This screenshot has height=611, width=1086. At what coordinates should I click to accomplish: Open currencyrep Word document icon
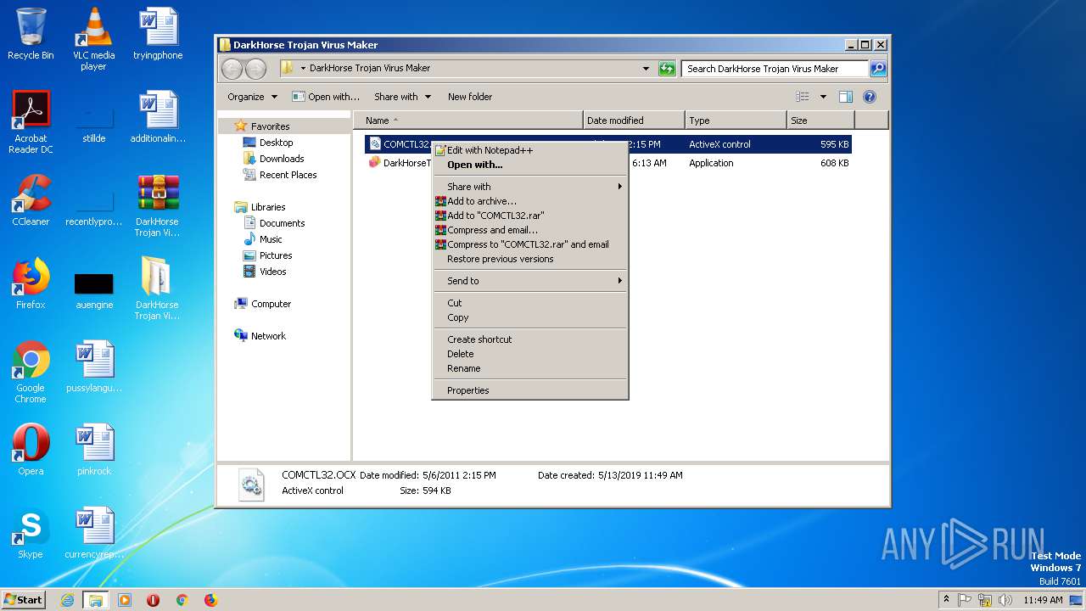coord(94,533)
